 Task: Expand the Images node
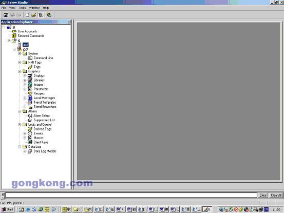pyautogui.click(x=25, y=85)
